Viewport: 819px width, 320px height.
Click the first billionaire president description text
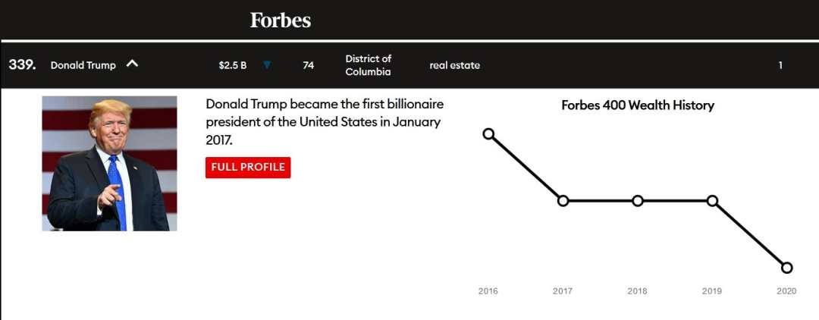pyautogui.click(x=325, y=121)
